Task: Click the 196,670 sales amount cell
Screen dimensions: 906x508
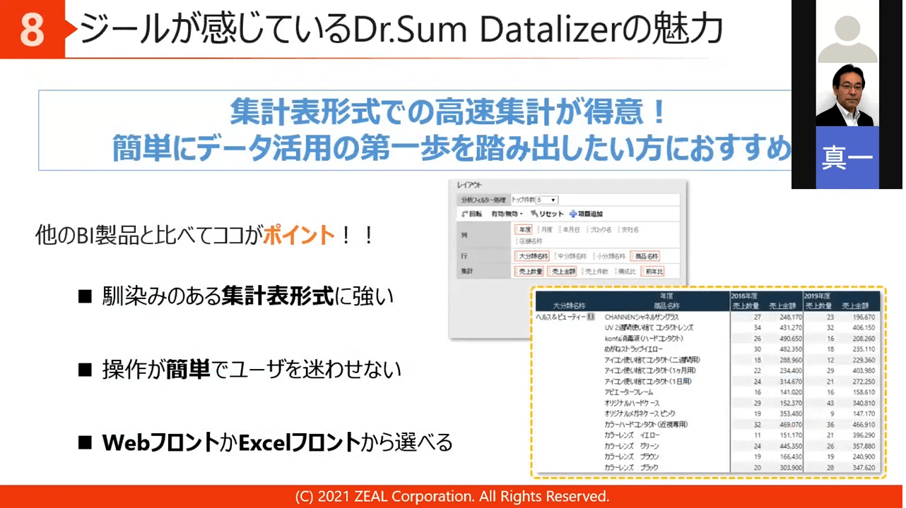Action: point(863,317)
